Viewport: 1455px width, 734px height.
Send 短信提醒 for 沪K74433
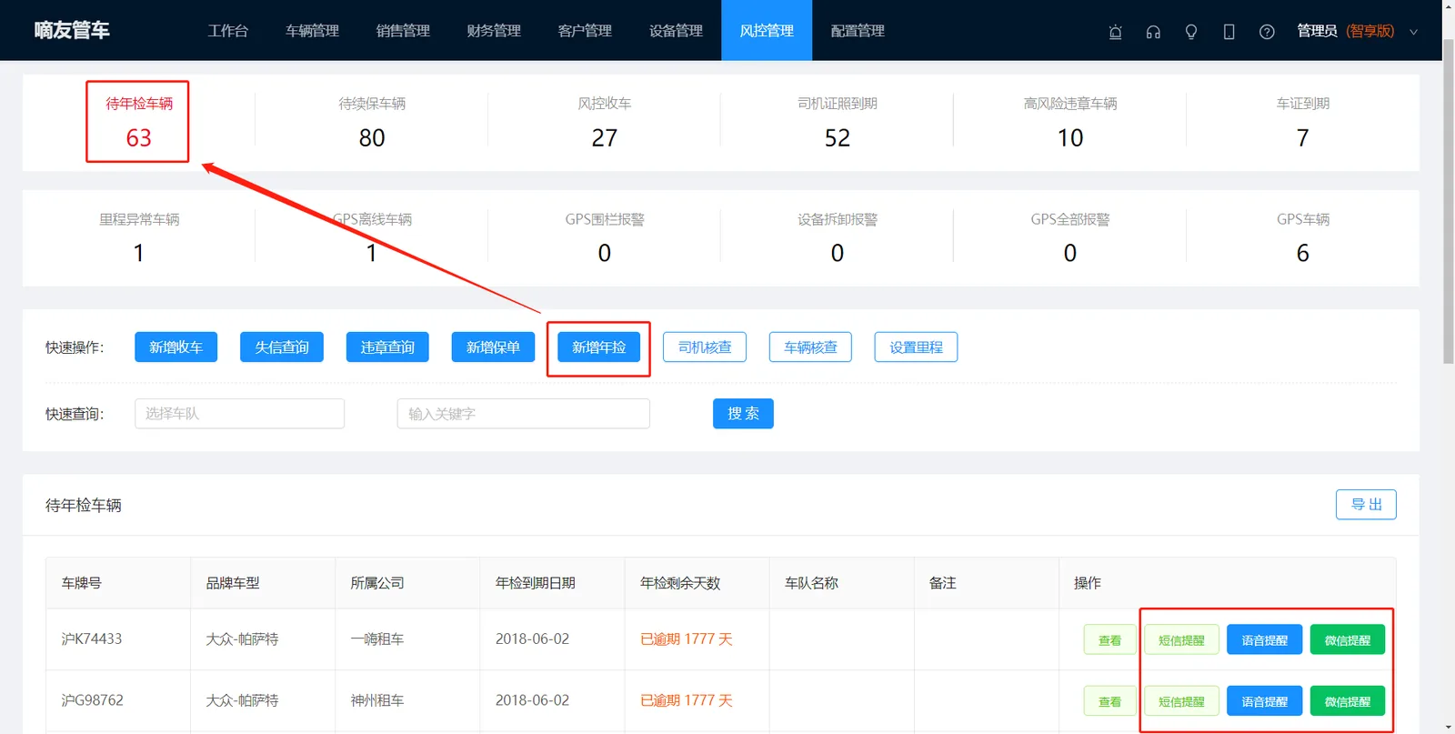[1181, 640]
